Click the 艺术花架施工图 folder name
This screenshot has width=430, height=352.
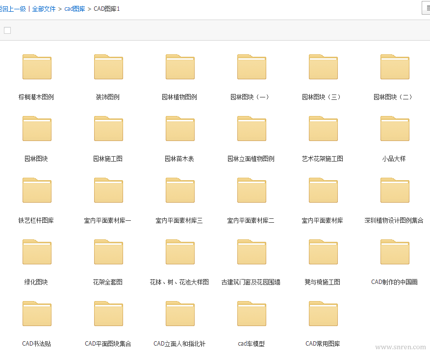(x=323, y=159)
